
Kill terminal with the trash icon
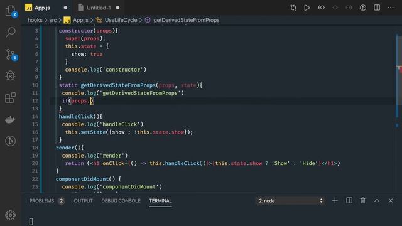pyautogui.click(x=363, y=201)
